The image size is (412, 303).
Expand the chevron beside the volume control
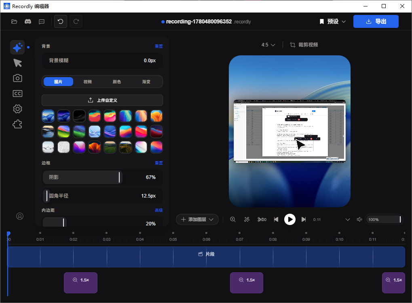click(348, 219)
